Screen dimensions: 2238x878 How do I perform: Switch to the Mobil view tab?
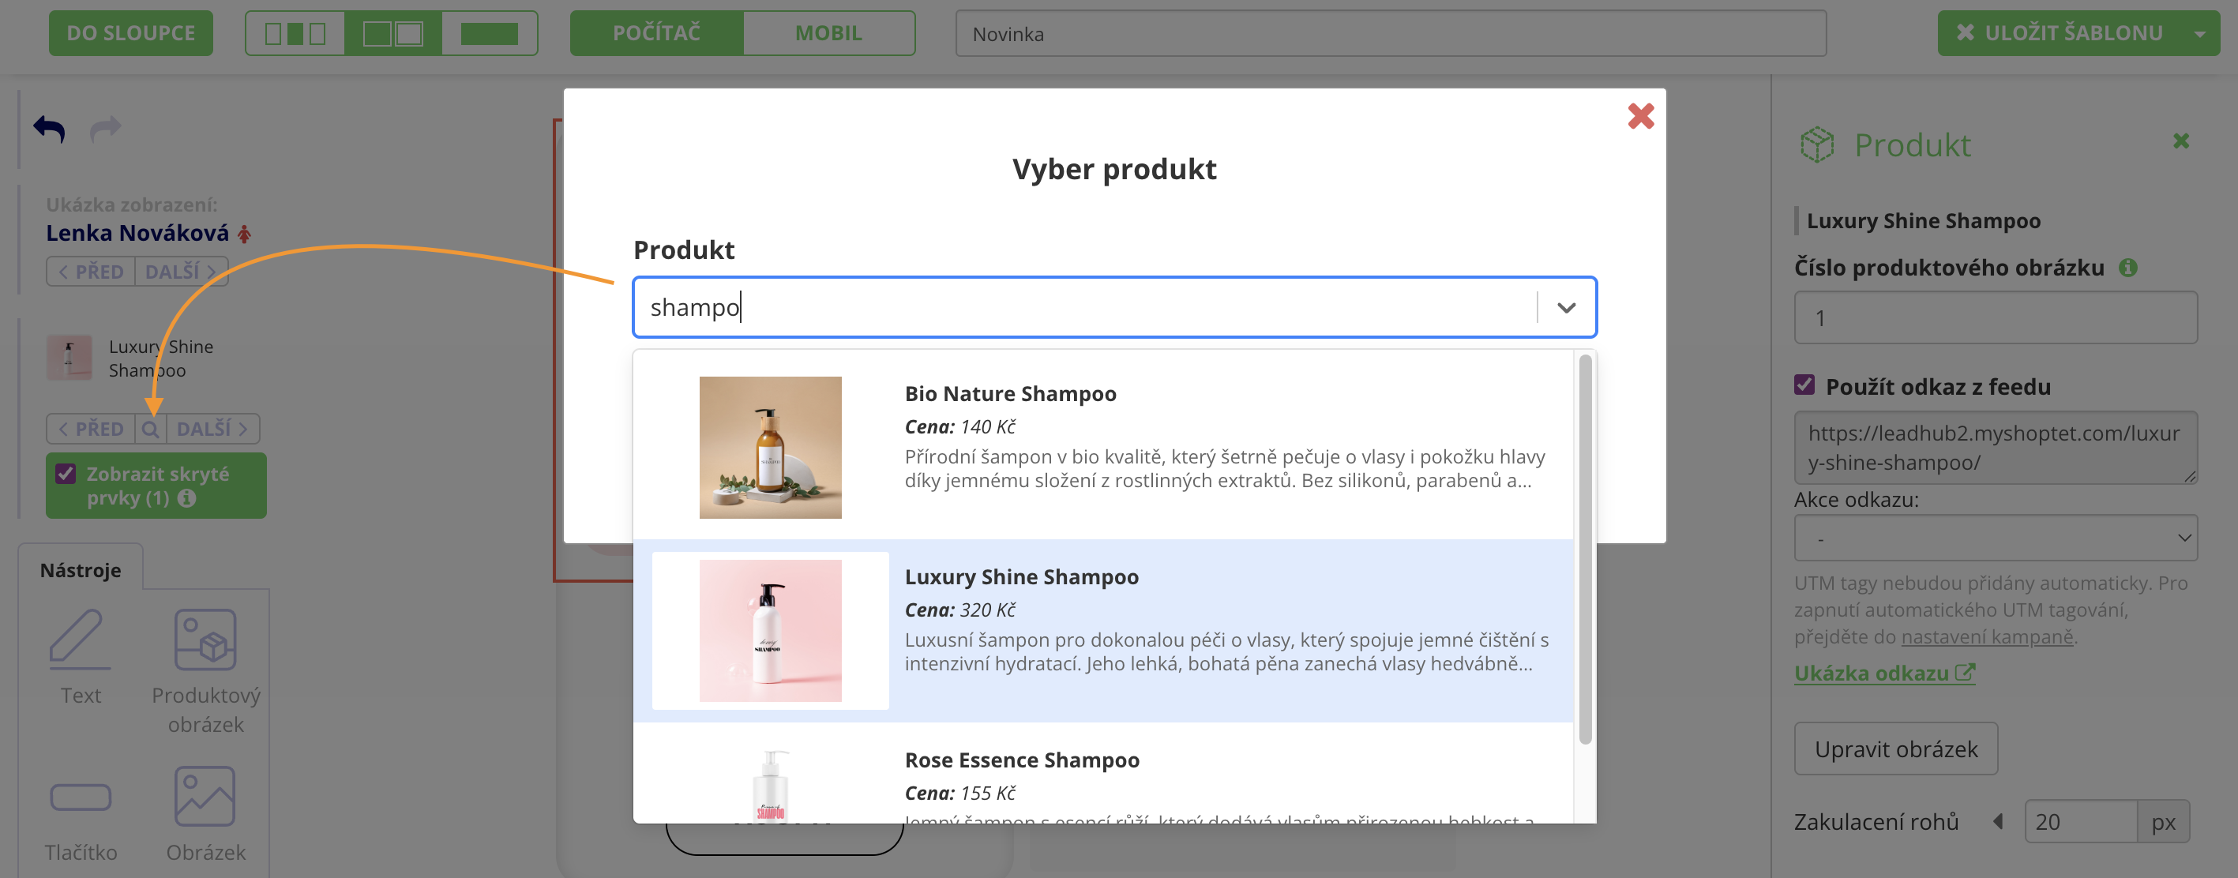coord(828,34)
